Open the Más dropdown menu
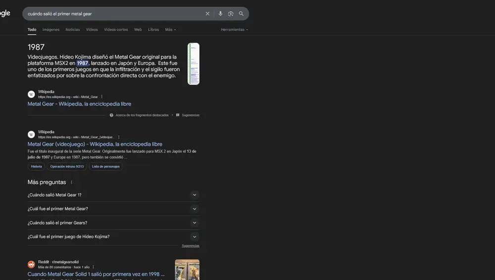This screenshot has height=280, width=495. pos(170,30)
